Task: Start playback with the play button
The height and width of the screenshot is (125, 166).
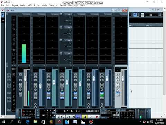Action: 91,117
